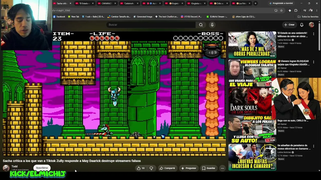This screenshot has height=180, width=321.
Task: Open media controls in browser toolbar
Action: point(305,10)
